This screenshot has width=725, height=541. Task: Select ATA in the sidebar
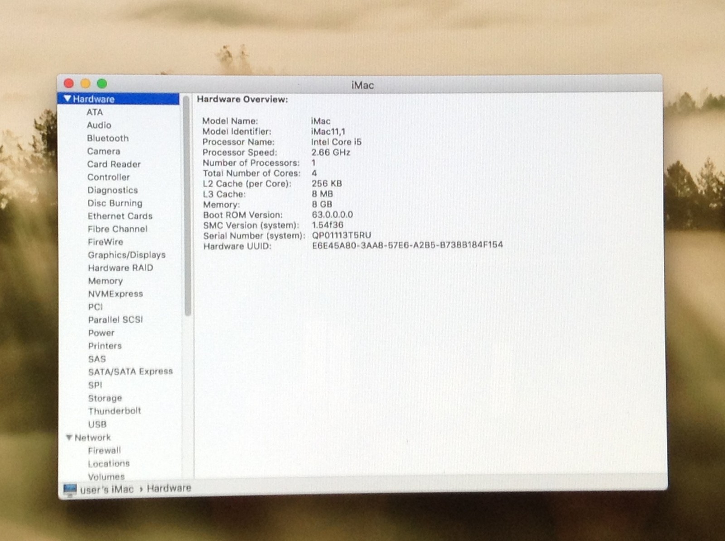click(95, 112)
